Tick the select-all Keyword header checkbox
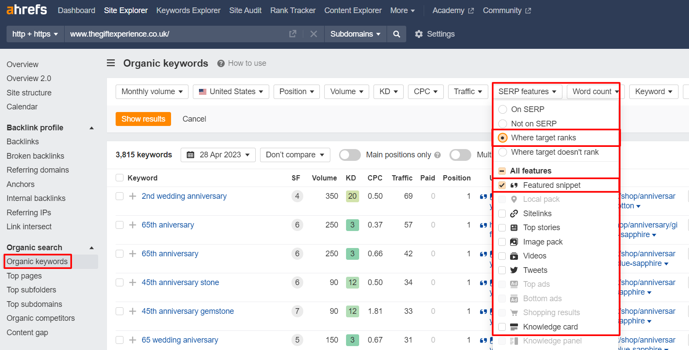This screenshot has width=689, height=350. pos(120,178)
